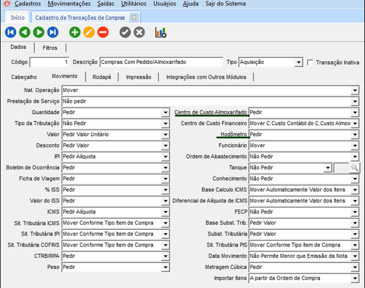Click the Descrição text field

tap(161, 62)
